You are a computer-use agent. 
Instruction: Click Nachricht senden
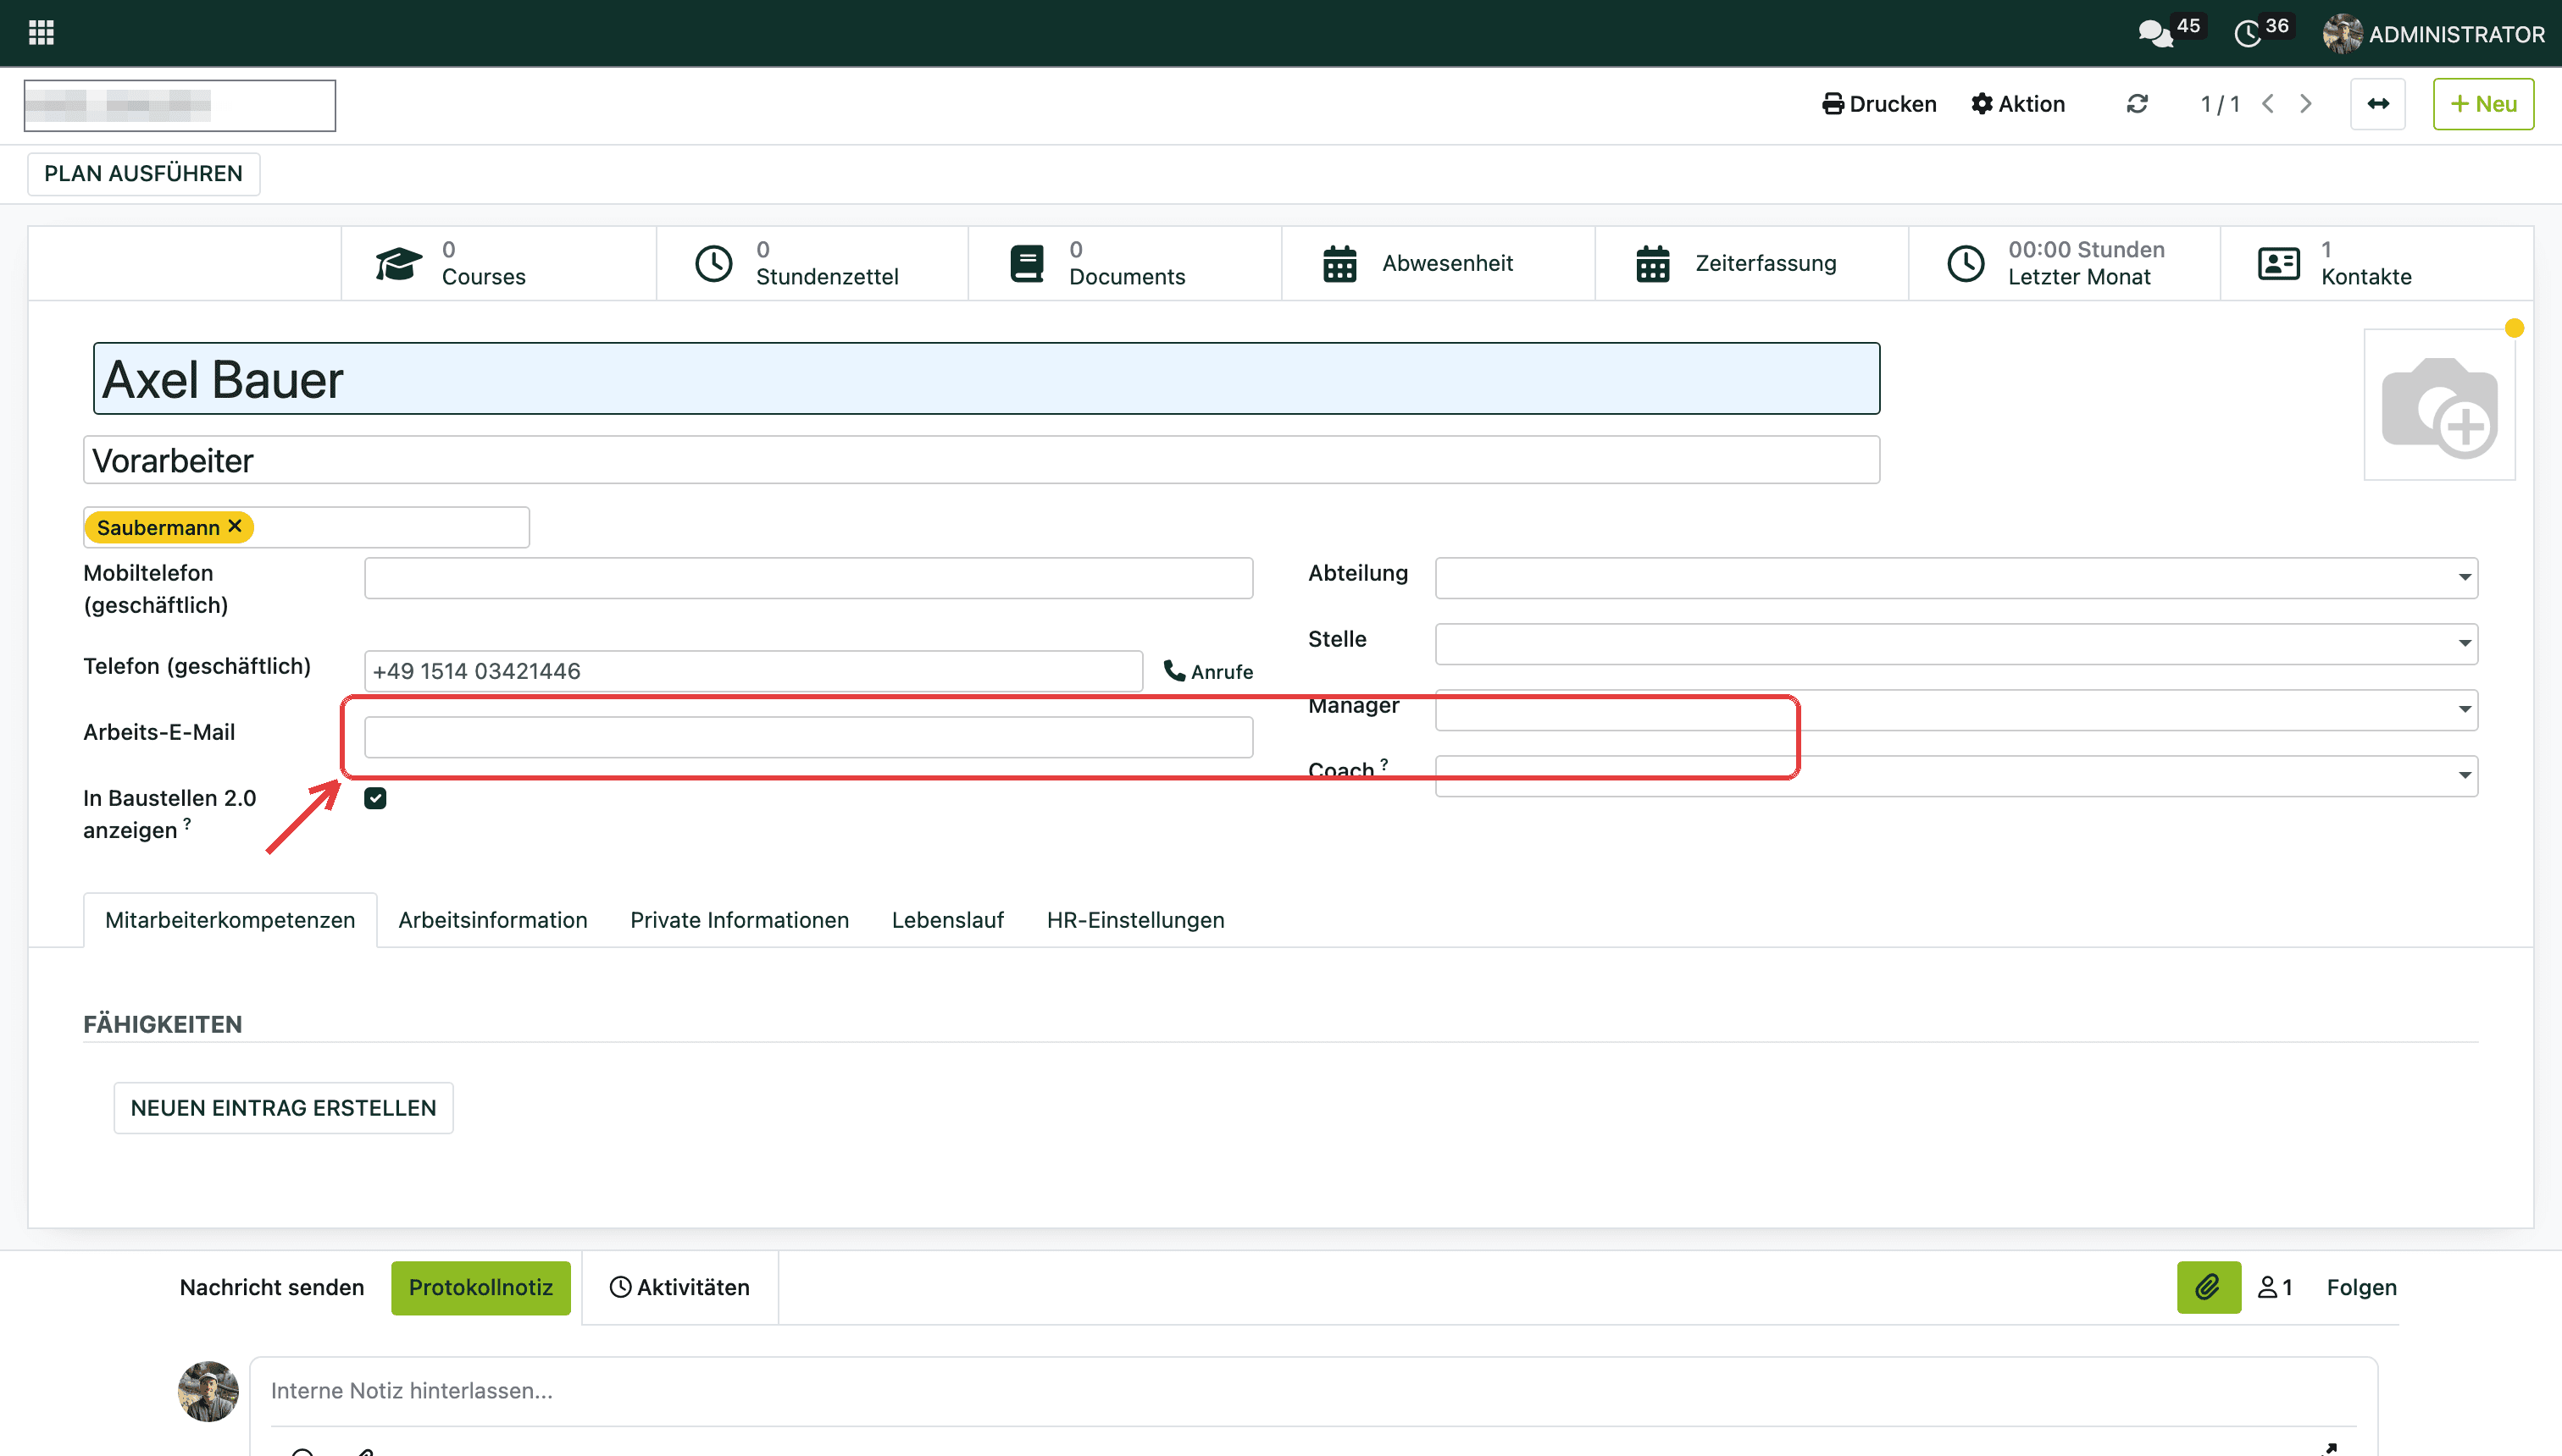click(272, 1287)
